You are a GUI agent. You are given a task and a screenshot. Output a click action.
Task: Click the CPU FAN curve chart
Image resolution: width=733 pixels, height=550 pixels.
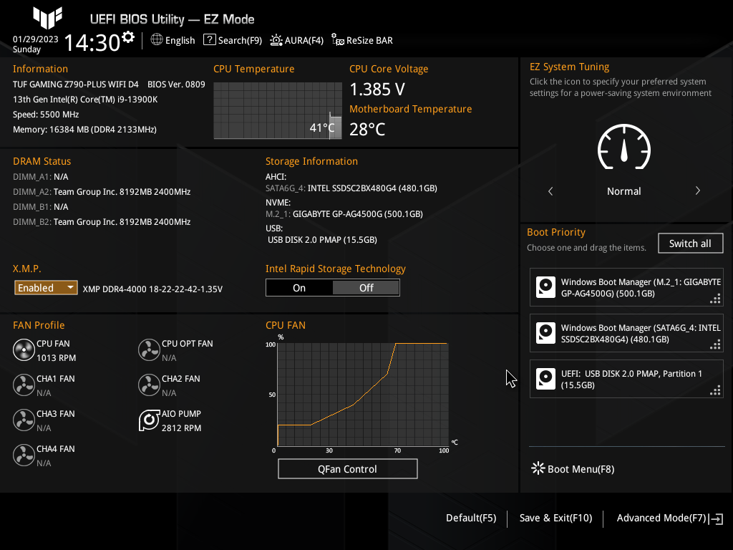point(363,395)
